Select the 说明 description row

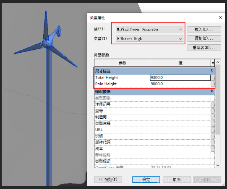[154, 136]
